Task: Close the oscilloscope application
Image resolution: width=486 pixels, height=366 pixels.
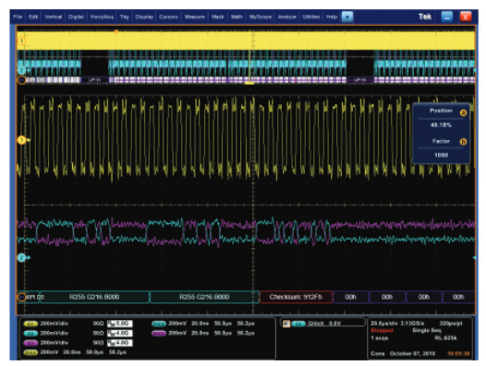Action: coord(466,17)
